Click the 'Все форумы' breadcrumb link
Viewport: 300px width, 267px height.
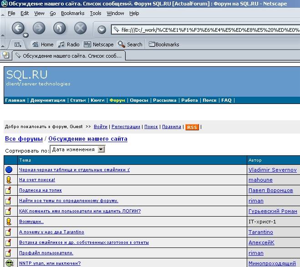tap(24, 138)
